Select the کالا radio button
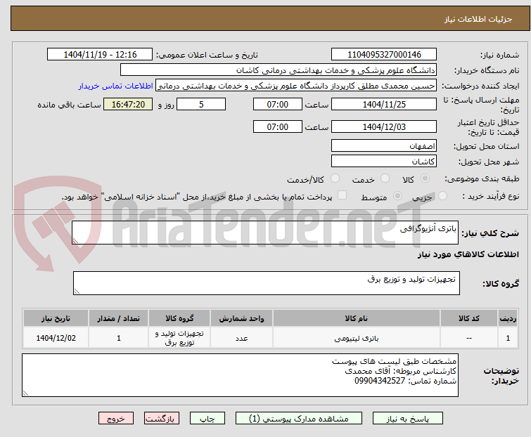 (425, 178)
